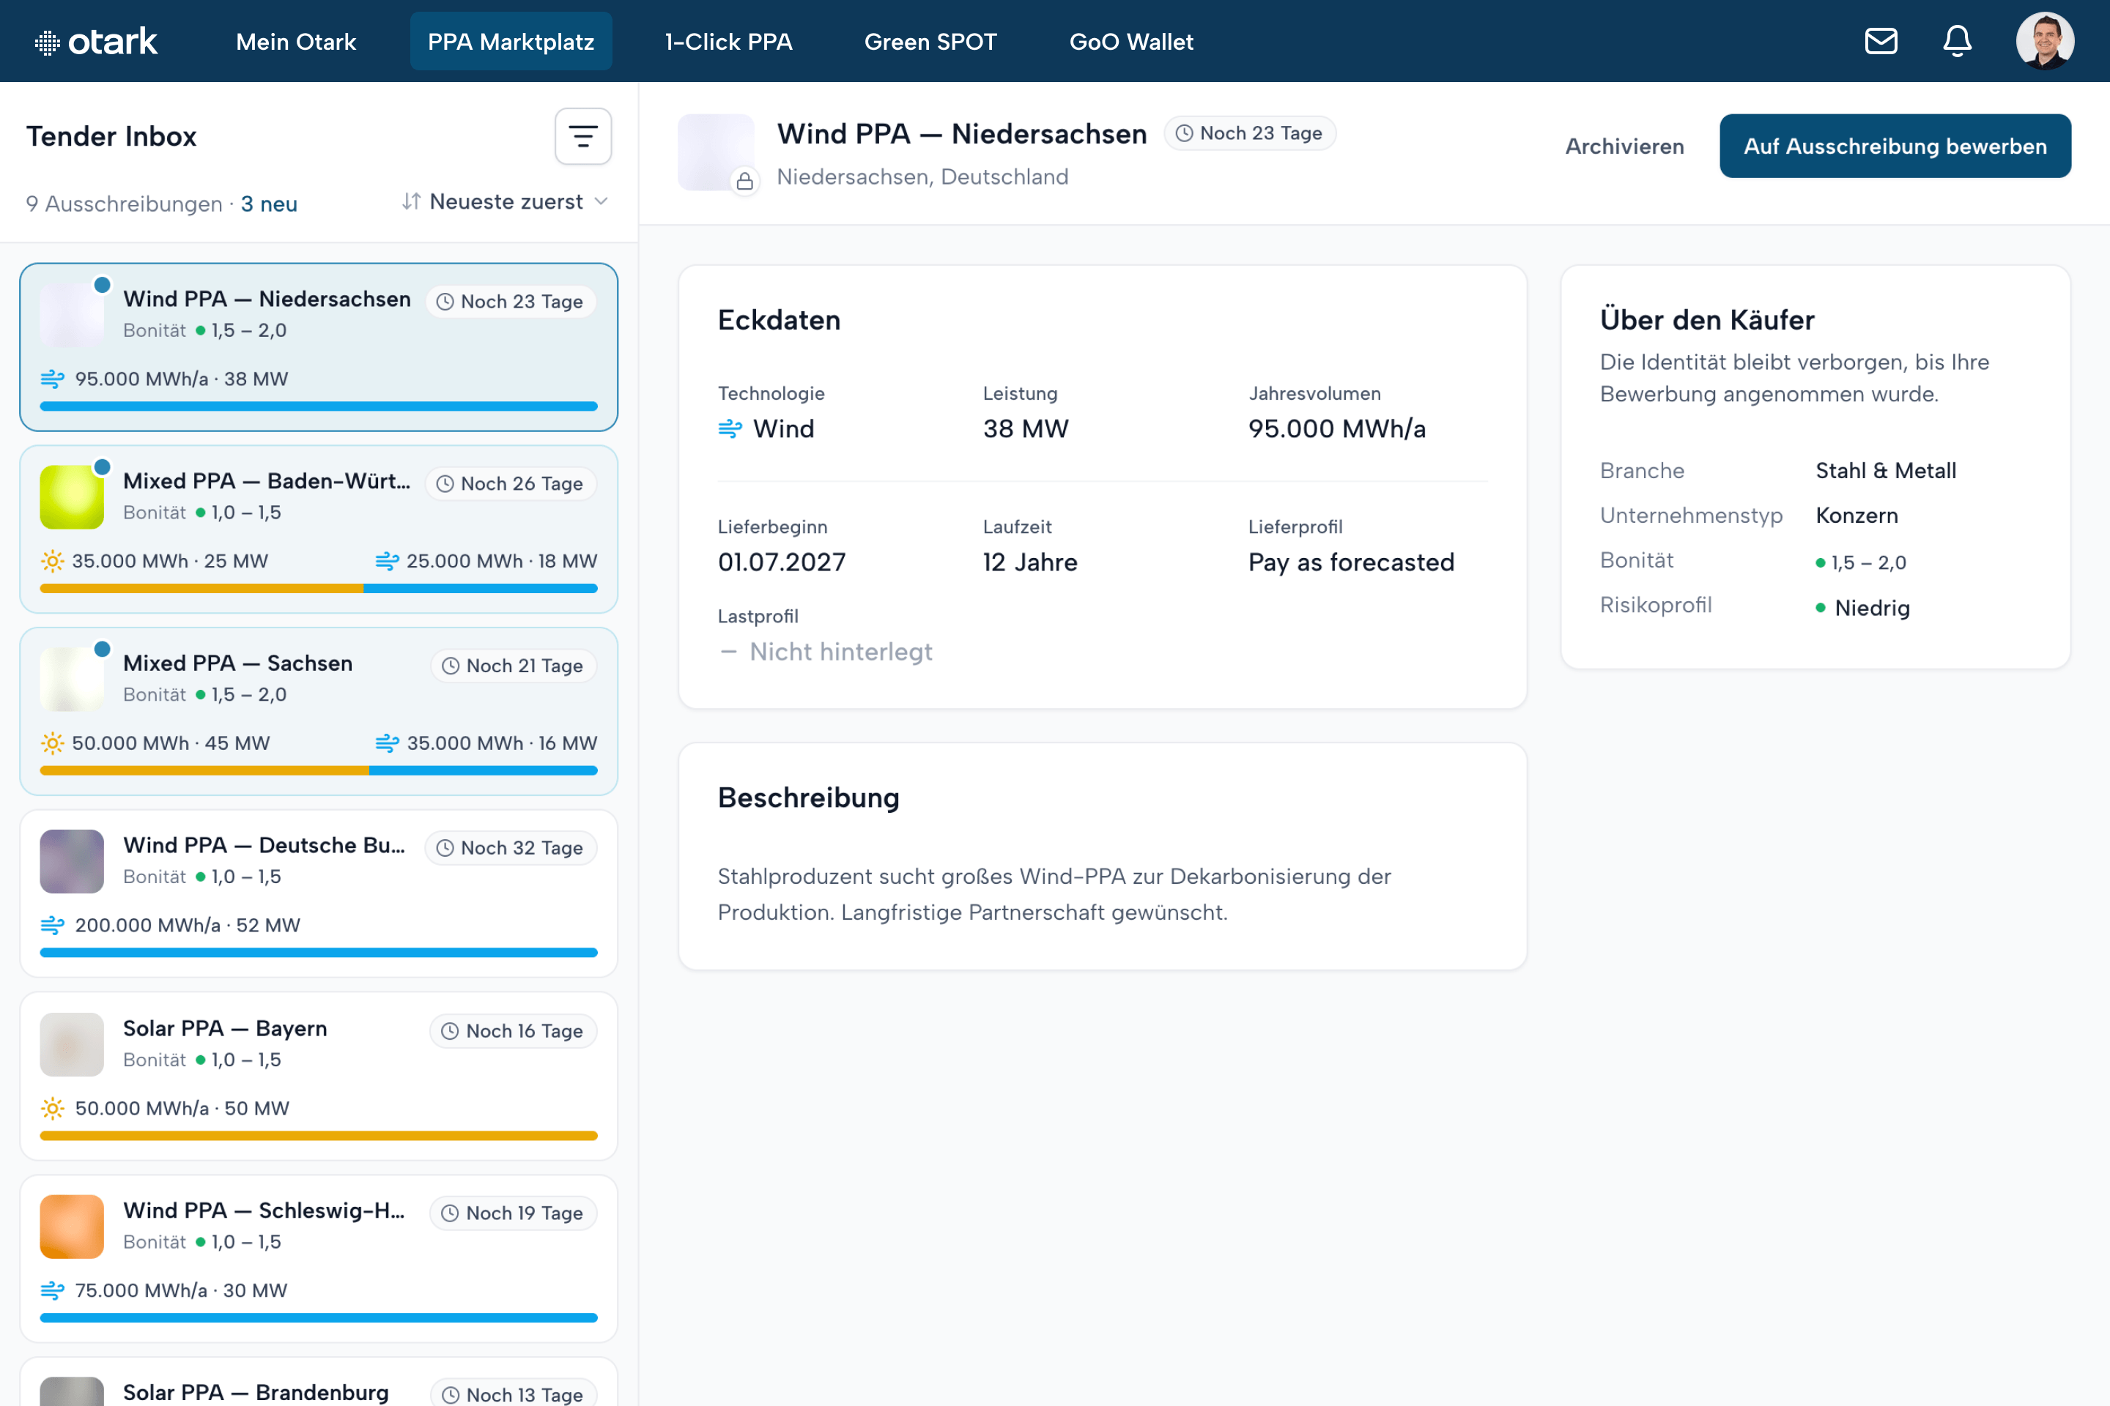Click Mixed PPA — Sachsen solar/wind progress bar
Screen dimensions: 2110x1406
(x=319, y=770)
